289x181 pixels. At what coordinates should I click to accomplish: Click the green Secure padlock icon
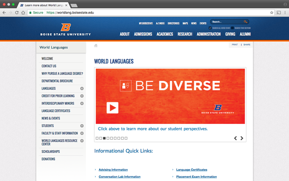click(x=30, y=13)
